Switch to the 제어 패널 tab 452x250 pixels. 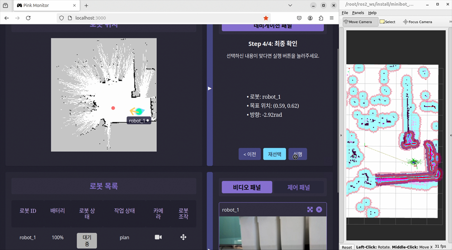[298, 187]
